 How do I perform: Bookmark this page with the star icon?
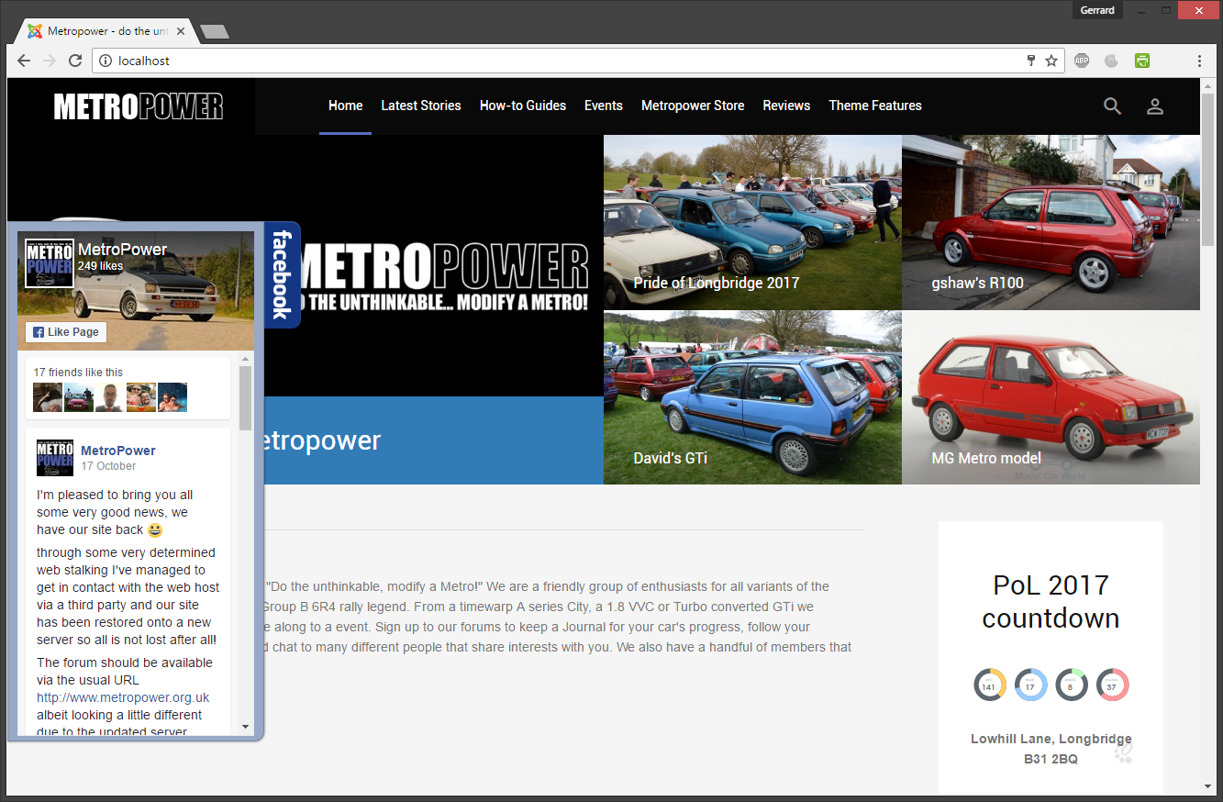tap(1051, 61)
